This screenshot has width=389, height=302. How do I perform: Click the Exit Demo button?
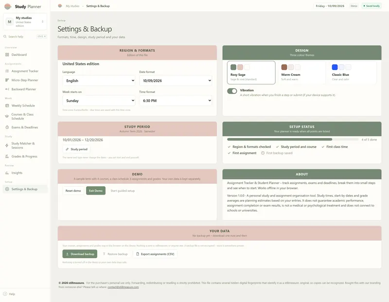96,191
